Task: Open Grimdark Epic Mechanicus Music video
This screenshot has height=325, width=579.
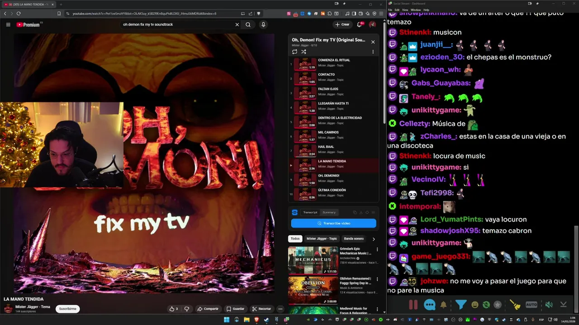Action: coord(313,260)
